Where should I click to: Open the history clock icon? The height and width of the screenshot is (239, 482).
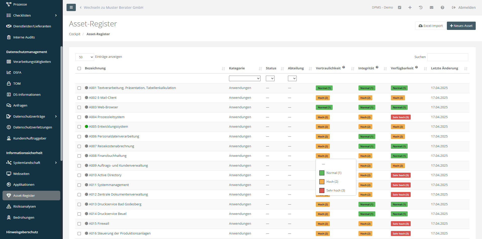pos(421,8)
